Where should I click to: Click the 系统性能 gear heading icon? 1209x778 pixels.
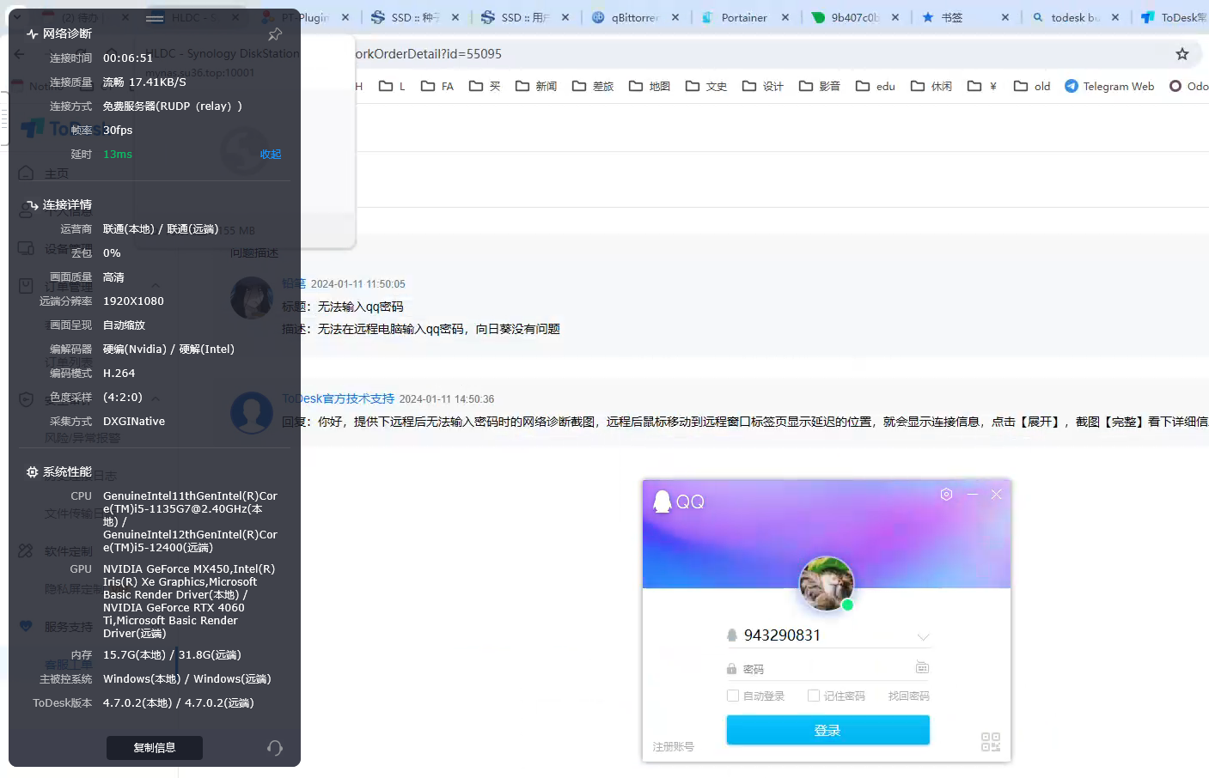tap(32, 472)
